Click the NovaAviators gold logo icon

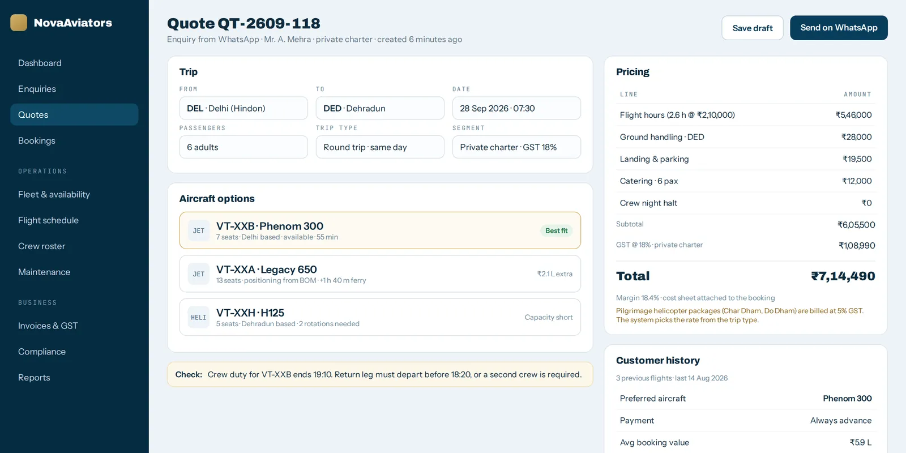pos(19,23)
